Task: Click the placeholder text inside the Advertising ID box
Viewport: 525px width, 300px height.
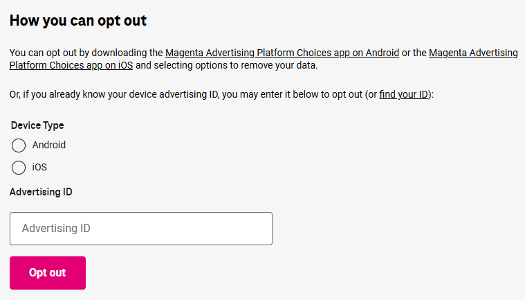Action: point(56,229)
